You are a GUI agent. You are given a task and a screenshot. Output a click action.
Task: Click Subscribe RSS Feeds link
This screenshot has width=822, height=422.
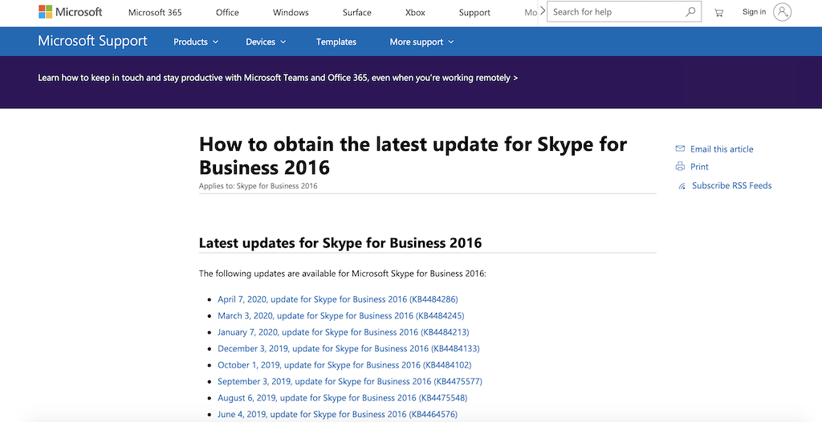pos(731,185)
